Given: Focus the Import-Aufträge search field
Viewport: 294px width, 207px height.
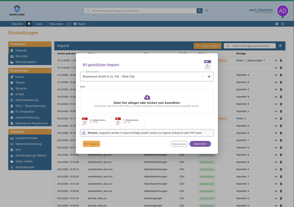Looking at the screenshot, I should point(250,46).
